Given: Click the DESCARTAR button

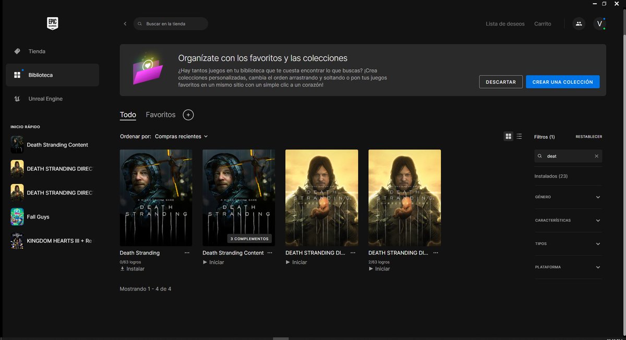Looking at the screenshot, I should pyautogui.click(x=501, y=82).
